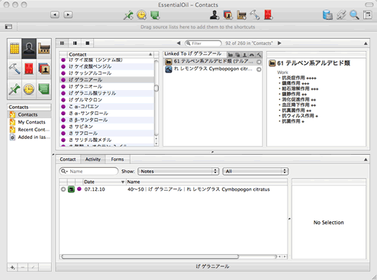Viewport: 377px width, 280px height.
Task: Sort activity by Date column
Action: click(105, 182)
